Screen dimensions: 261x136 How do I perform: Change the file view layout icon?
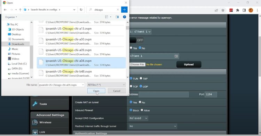pyautogui.click(x=107, y=17)
